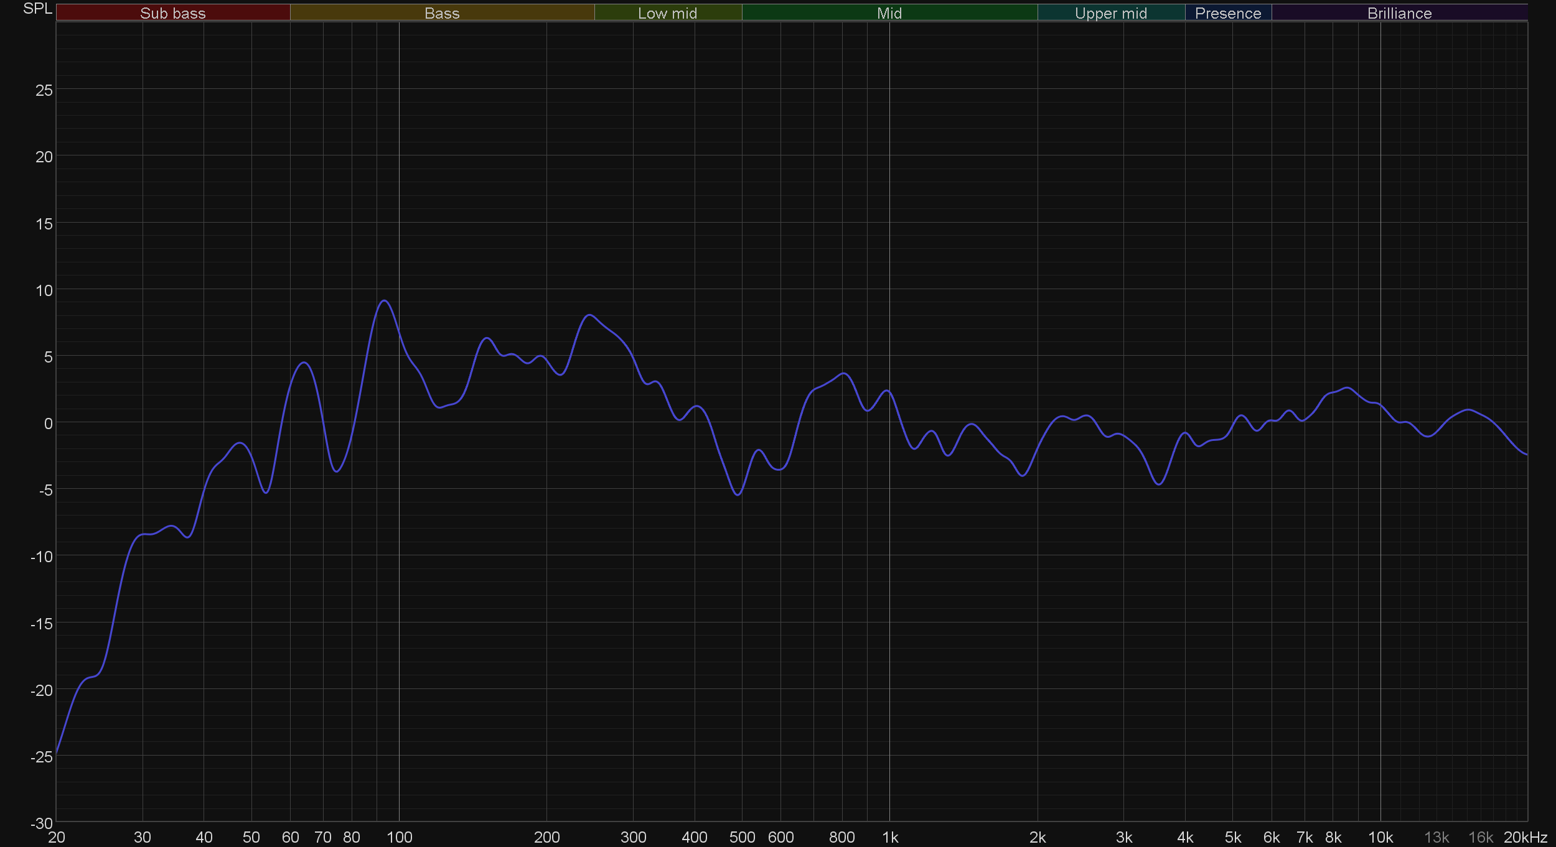This screenshot has width=1556, height=847.
Task: Click the curve dip near 3.5 kHz
Action: (x=1158, y=484)
